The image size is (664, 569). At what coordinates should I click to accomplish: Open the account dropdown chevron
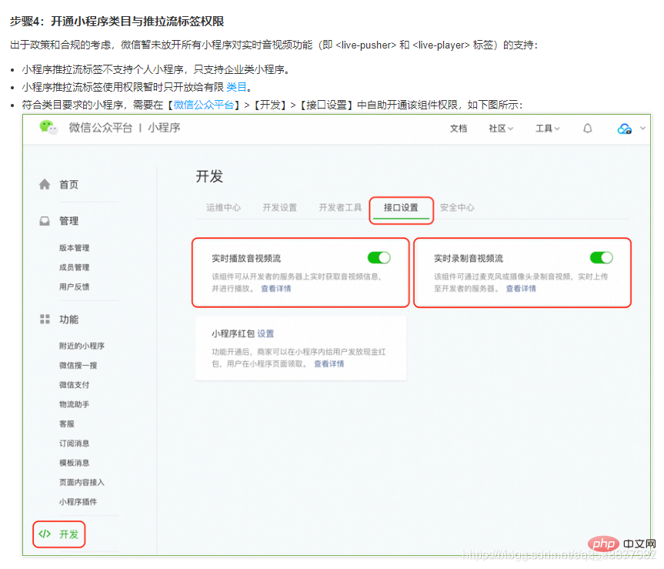(x=642, y=129)
